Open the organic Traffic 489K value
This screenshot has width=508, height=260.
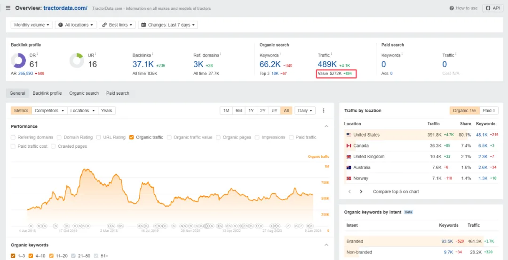[327, 64]
